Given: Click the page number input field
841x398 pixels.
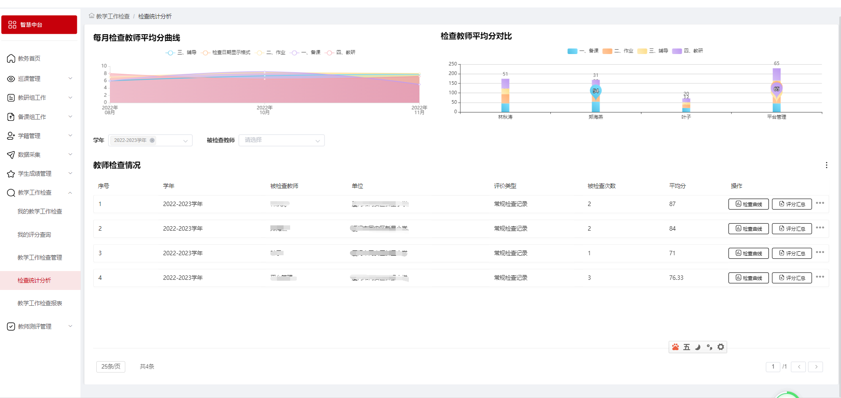Looking at the screenshot, I should [772, 367].
